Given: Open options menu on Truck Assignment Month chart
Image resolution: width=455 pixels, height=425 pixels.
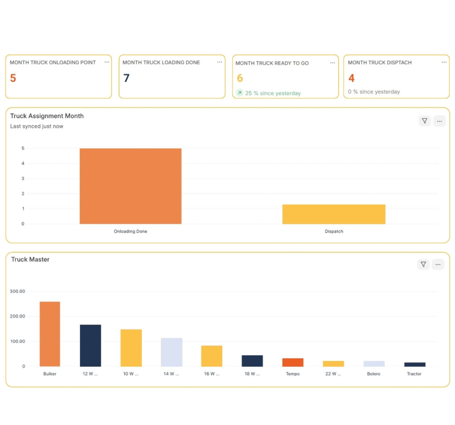Looking at the screenshot, I should 439,121.
